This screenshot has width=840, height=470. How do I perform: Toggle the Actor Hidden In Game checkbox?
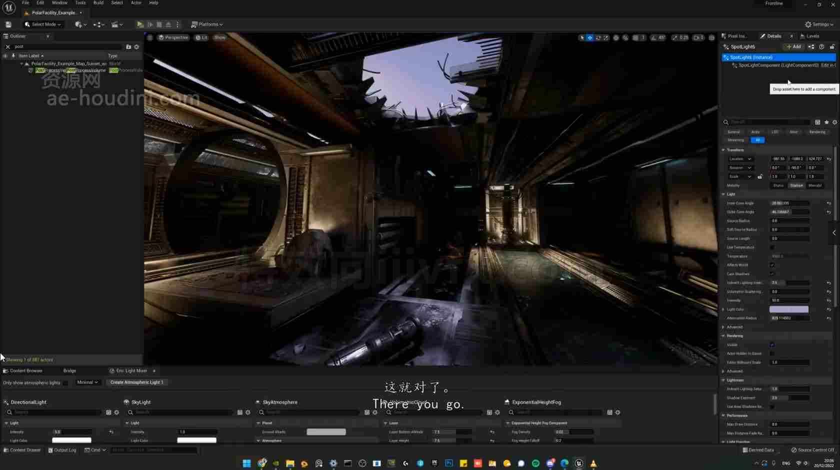[x=772, y=354]
